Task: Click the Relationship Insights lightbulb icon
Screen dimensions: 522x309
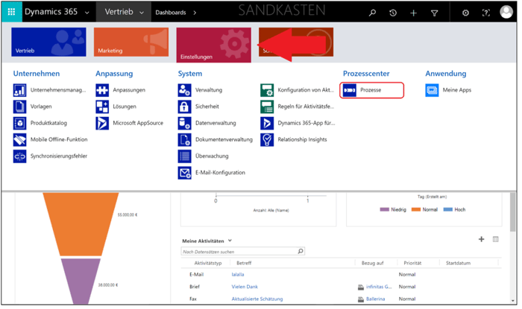Action: point(267,139)
